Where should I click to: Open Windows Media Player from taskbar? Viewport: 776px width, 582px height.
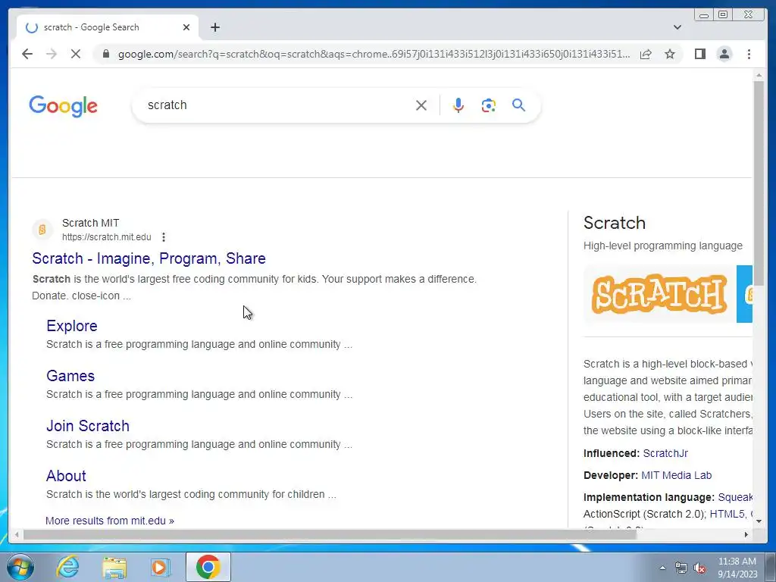(160, 567)
